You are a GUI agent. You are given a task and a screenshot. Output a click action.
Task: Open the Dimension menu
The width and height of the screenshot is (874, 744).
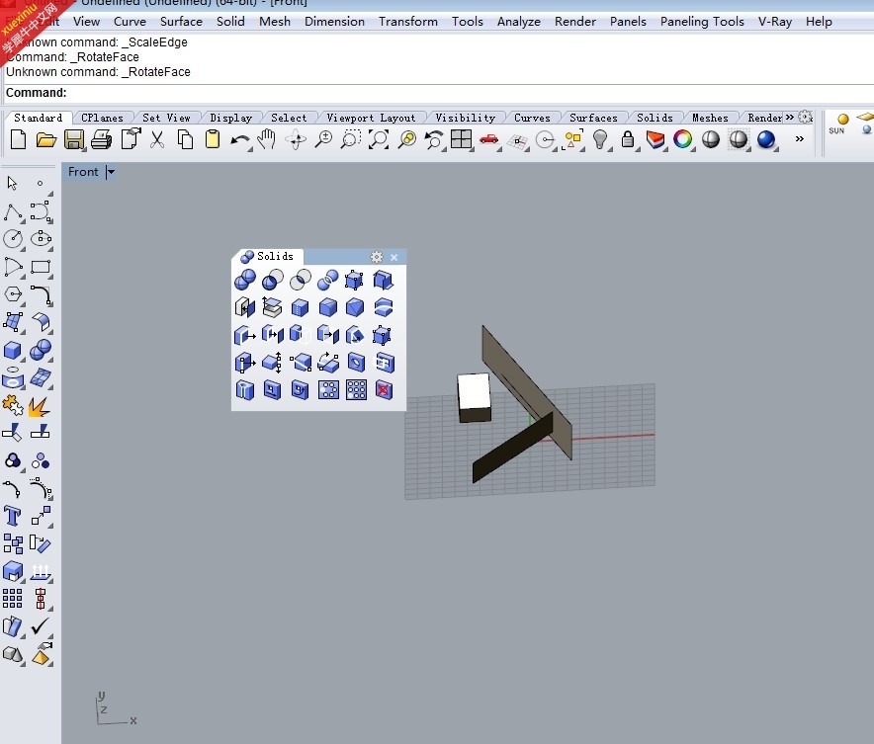click(334, 22)
